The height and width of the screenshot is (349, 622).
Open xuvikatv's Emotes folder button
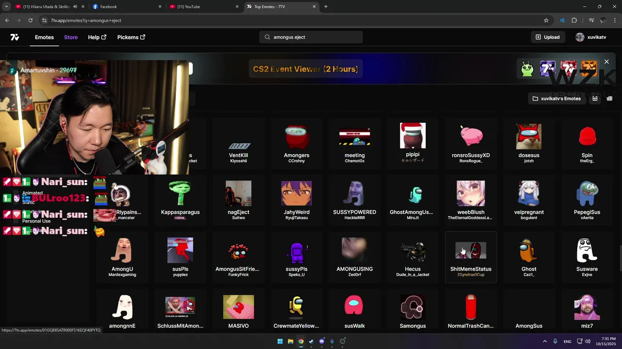pos(556,98)
